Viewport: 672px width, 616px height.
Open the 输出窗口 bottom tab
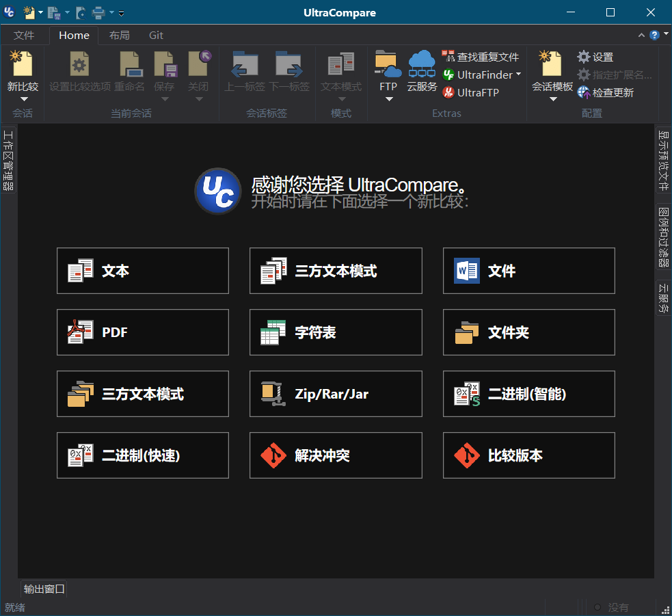point(44,589)
